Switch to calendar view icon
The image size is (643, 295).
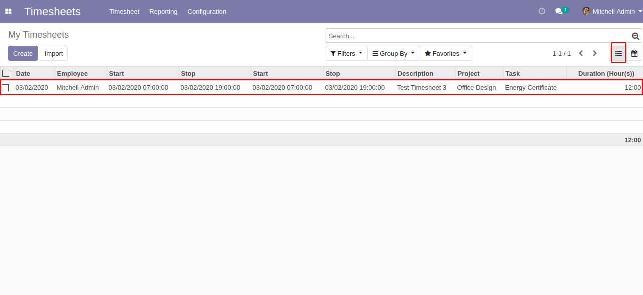tap(634, 53)
